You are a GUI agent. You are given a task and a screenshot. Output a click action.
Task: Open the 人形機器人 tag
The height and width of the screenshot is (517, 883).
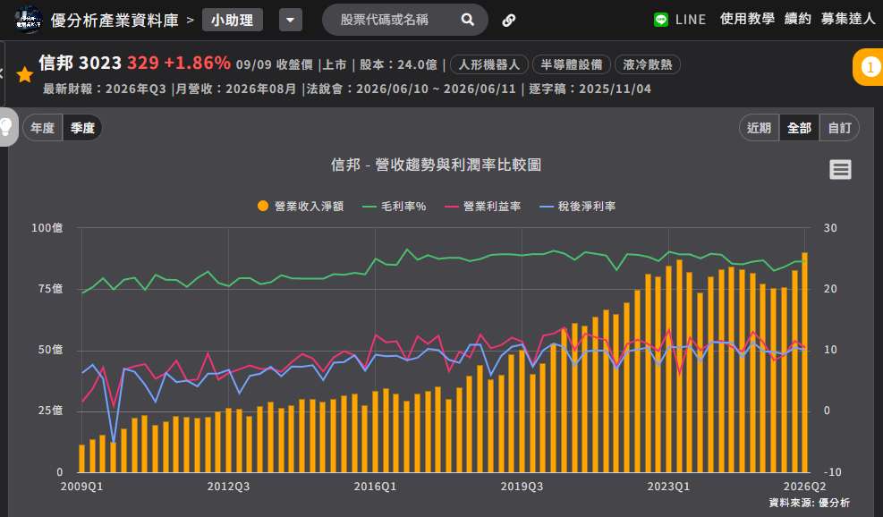pyautogui.click(x=488, y=64)
